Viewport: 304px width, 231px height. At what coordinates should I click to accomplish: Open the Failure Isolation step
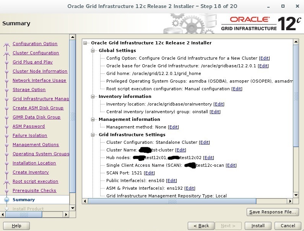30,135
